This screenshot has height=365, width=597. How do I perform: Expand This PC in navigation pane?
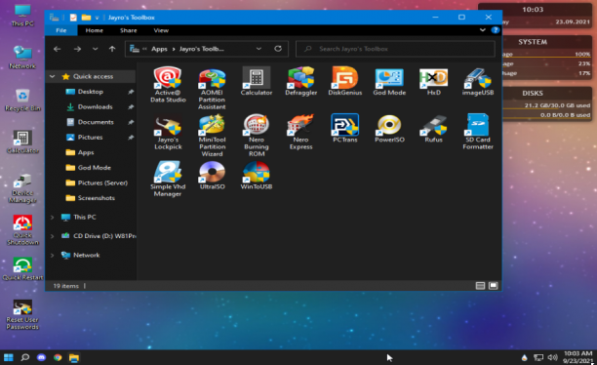click(x=52, y=218)
